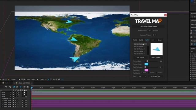Click the 3D Layer column header cube icon
The width and height of the screenshot is (196, 110).
[26, 90]
